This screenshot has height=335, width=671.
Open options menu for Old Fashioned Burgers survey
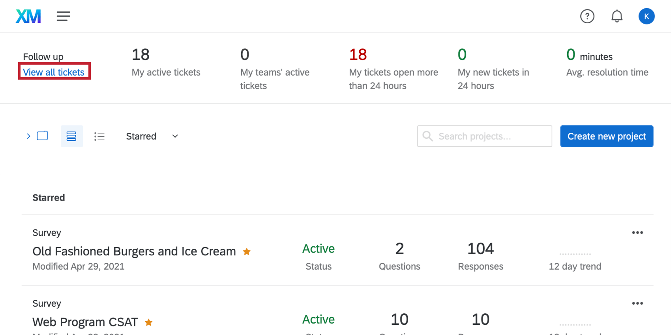pos(637,233)
